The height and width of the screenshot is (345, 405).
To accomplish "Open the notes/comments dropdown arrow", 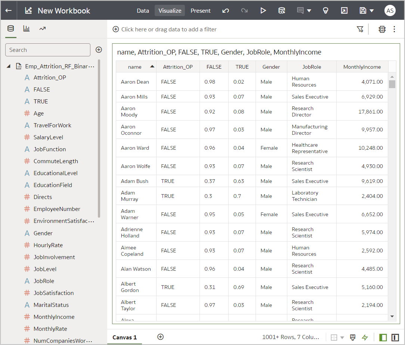I will pos(309,10).
